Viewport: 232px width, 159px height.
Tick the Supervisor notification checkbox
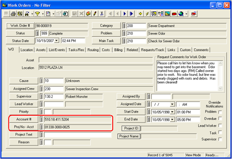[x=220, y=139]
